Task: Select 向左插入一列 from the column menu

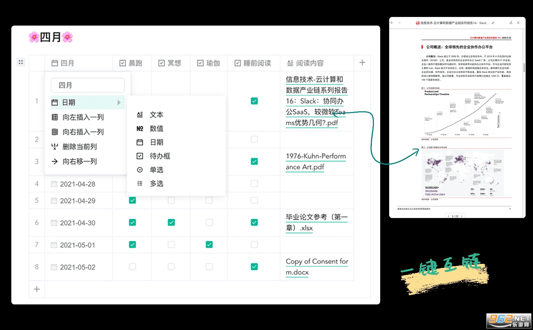Action: (83, 117)
